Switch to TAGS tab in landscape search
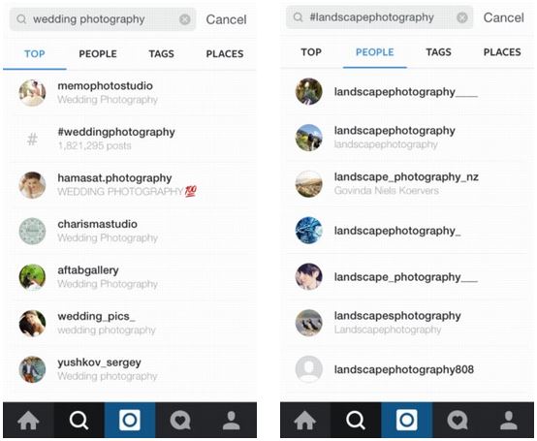 [438, 52]
